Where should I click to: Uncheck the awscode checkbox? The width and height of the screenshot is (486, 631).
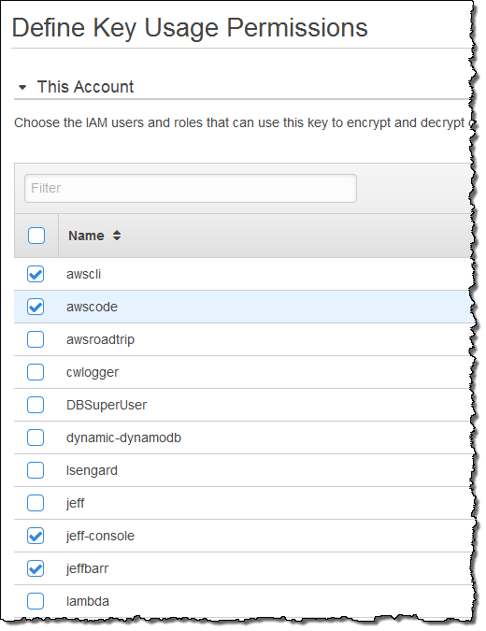coord(36,307)
